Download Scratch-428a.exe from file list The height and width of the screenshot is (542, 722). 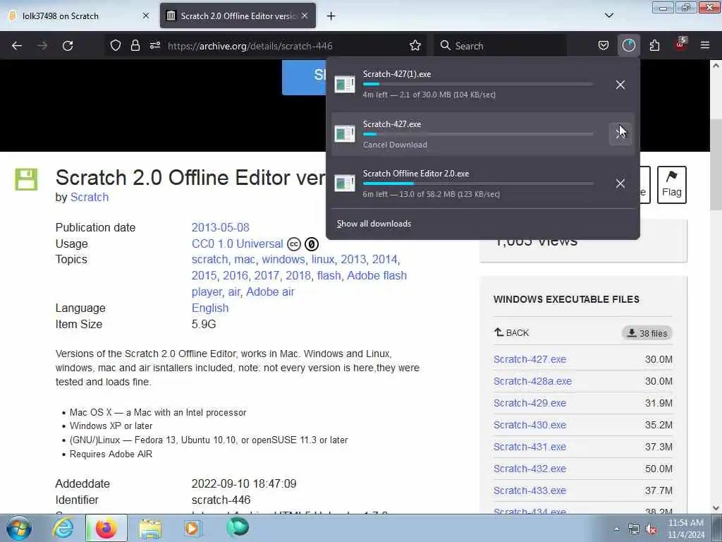pyautogui.click(x=532, y=381)
